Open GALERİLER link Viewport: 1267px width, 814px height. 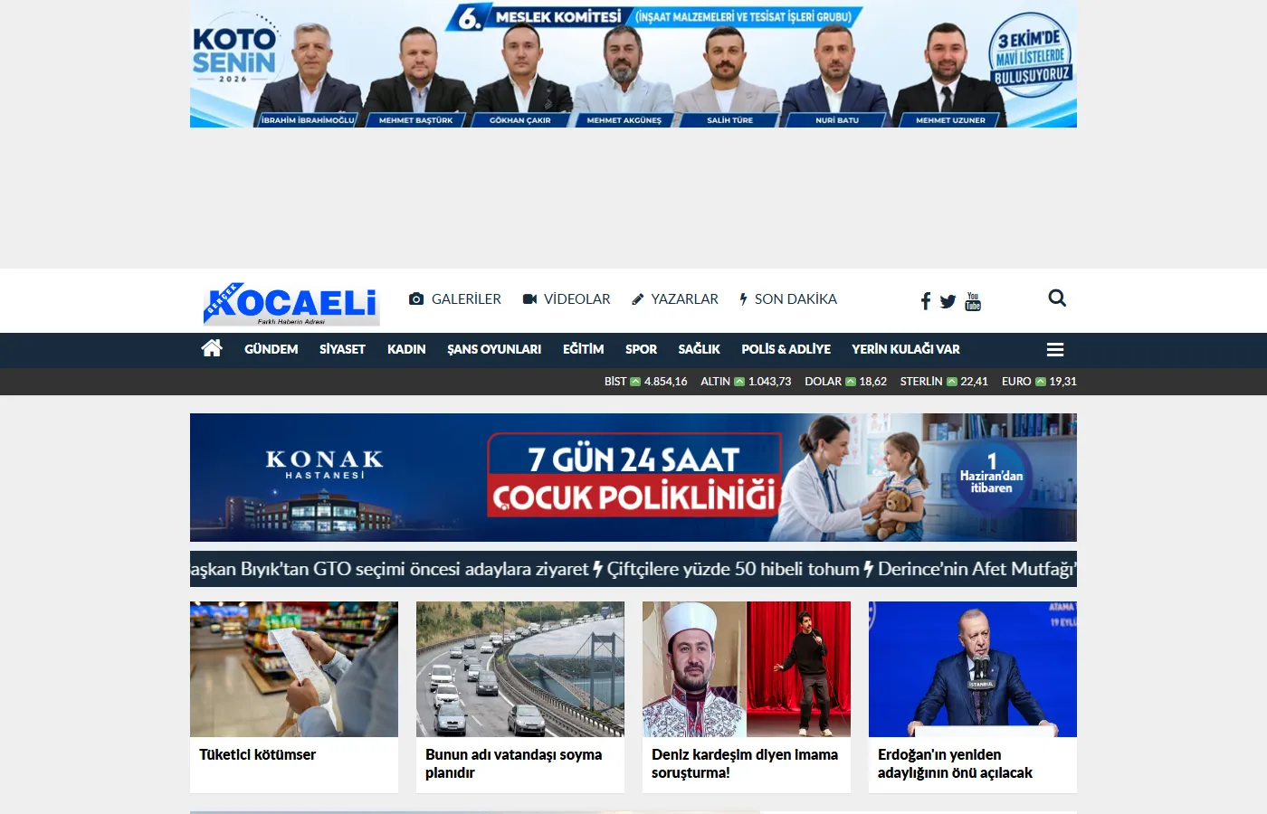pyautogui.click(x=466, y=298)
